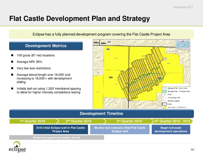Screen dimensions: 203x157
Task: Click the Travis Peak PDP line symbol
Action: tap(165, 98)
